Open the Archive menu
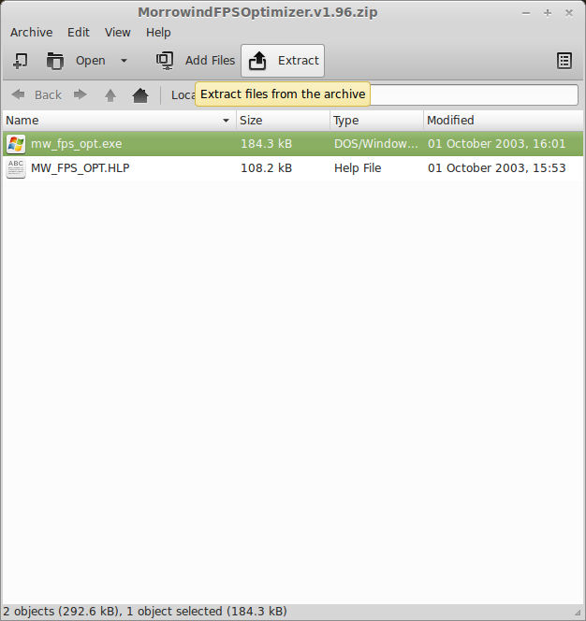586x621 pixels. point(31,32)
